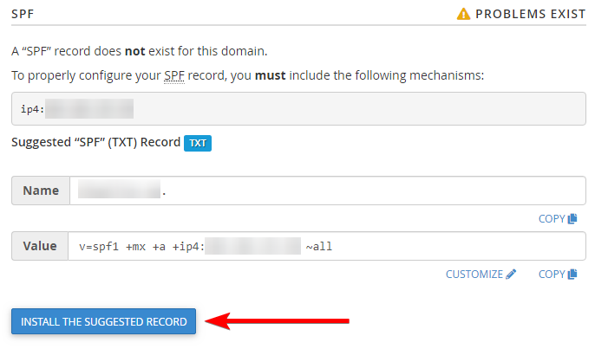Copy the Name field using the COPY link
595x349 pixels.
[x=558, y=218]
